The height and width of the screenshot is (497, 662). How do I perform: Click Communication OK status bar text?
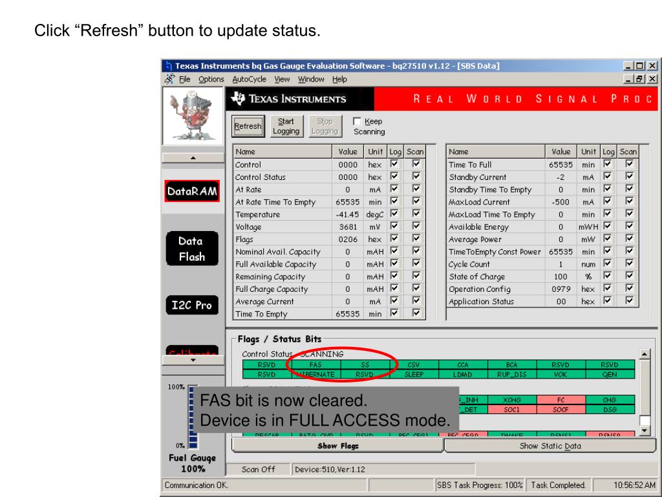tap(197, 485)
